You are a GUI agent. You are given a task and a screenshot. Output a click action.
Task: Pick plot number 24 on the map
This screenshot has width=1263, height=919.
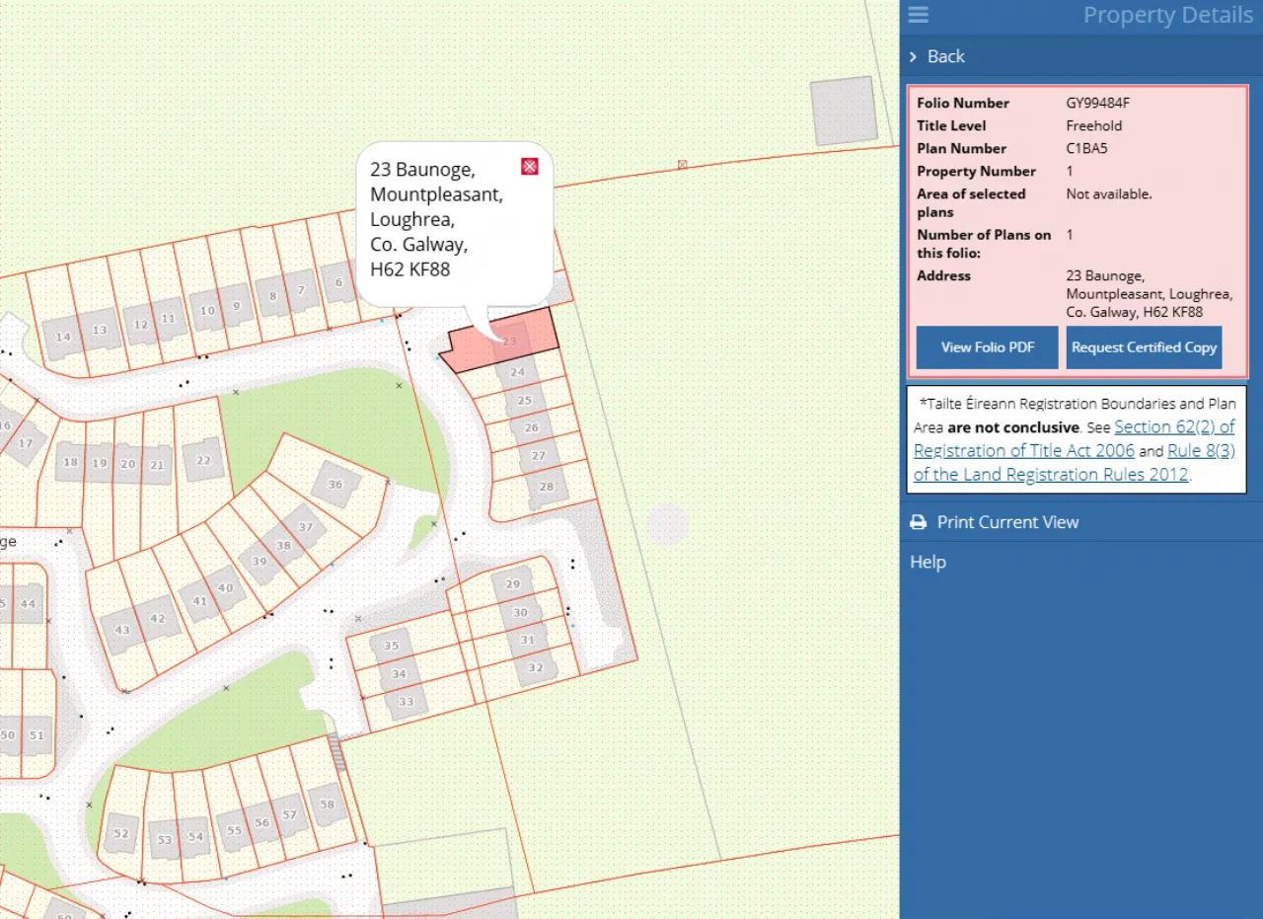[x=517, y=372]
